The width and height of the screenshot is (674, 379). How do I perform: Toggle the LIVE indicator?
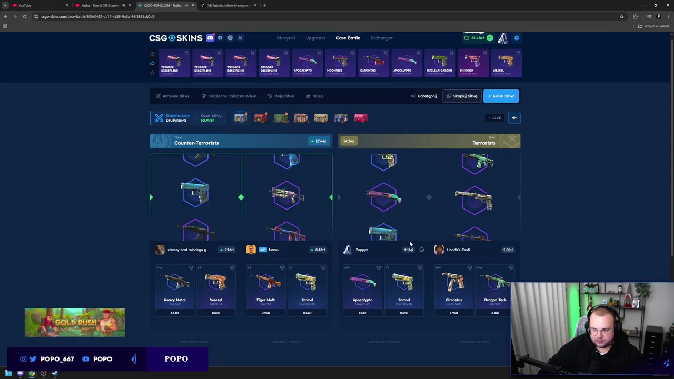pyautogui.click(x=494, y=118)
